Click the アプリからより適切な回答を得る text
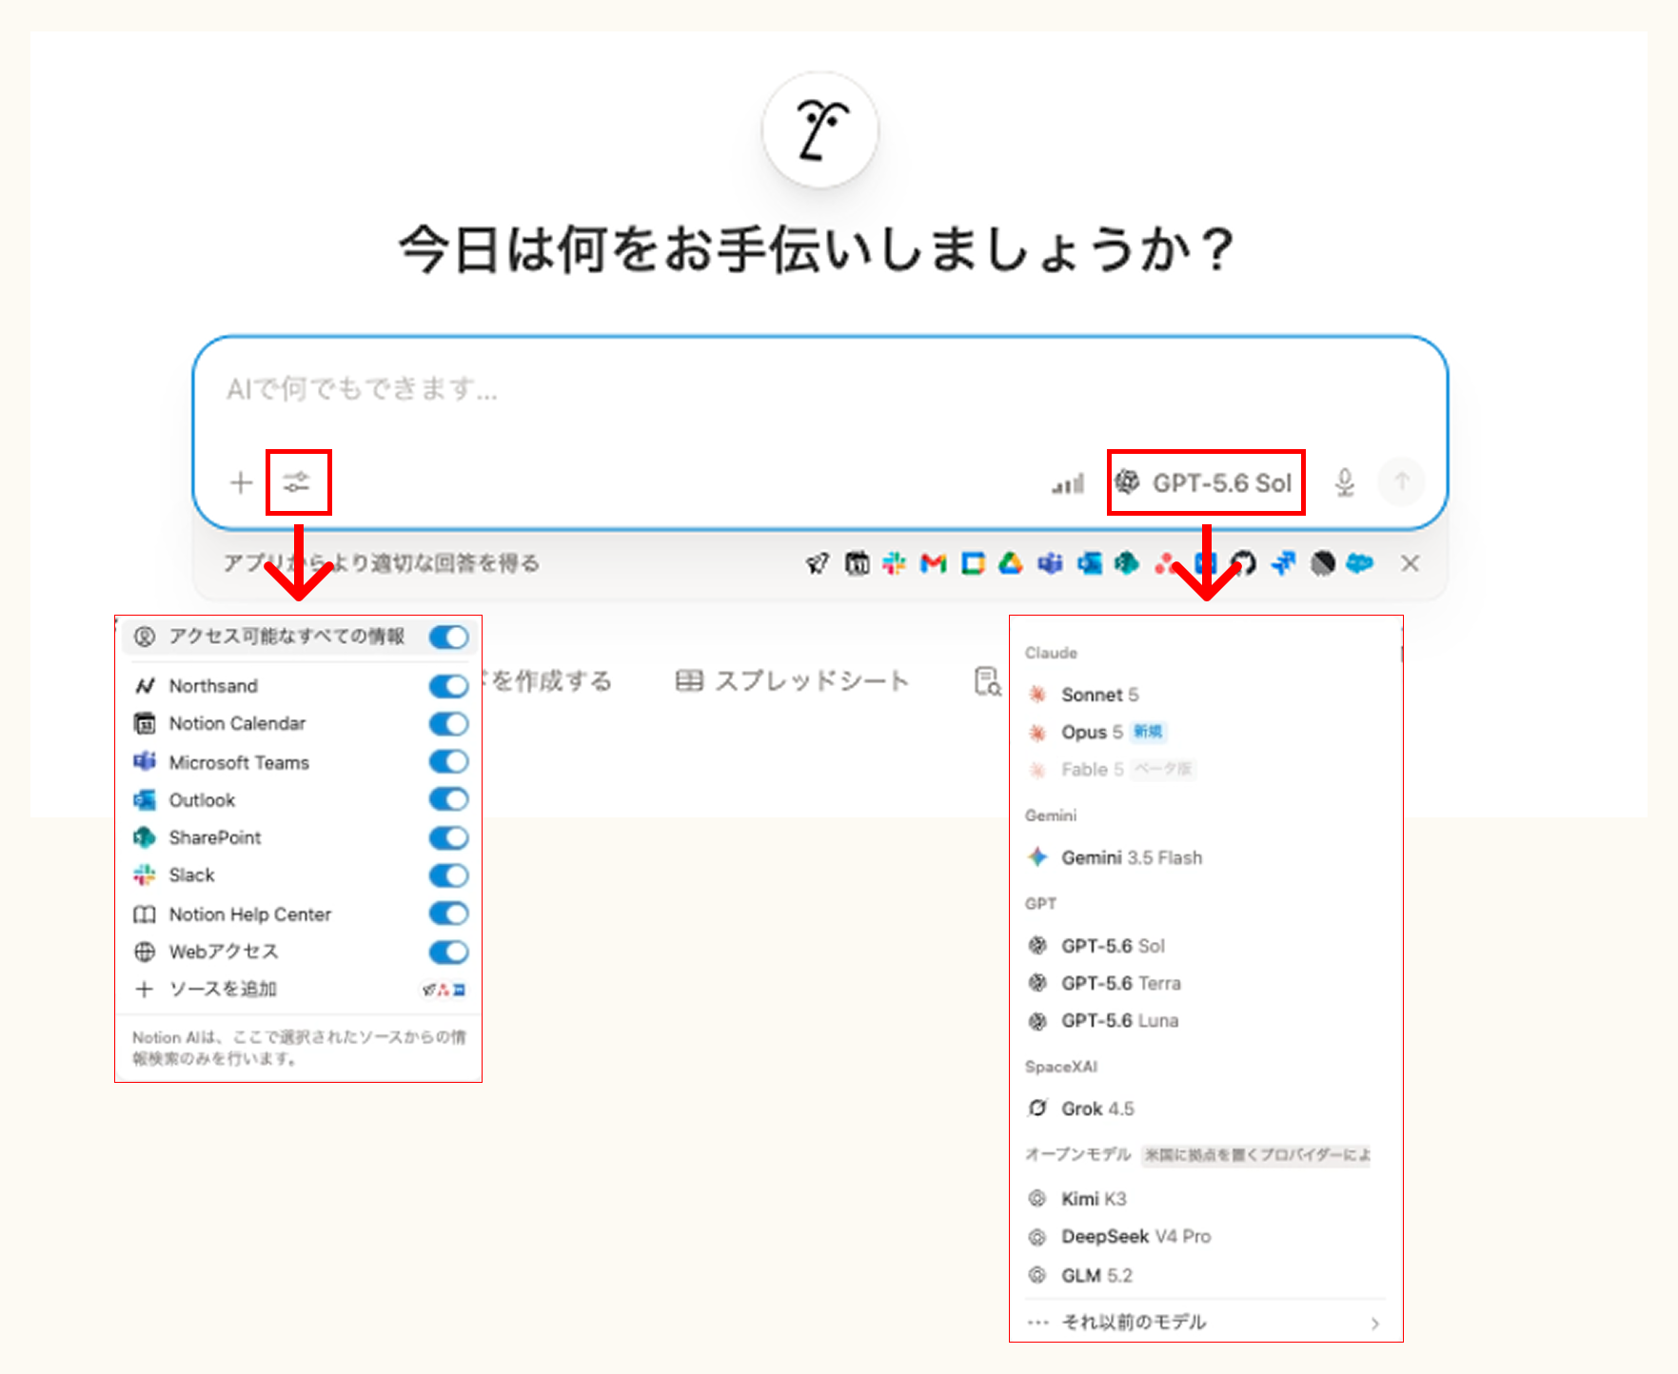The height and width of the screenshot is (1374, 1678). (382, 563)
